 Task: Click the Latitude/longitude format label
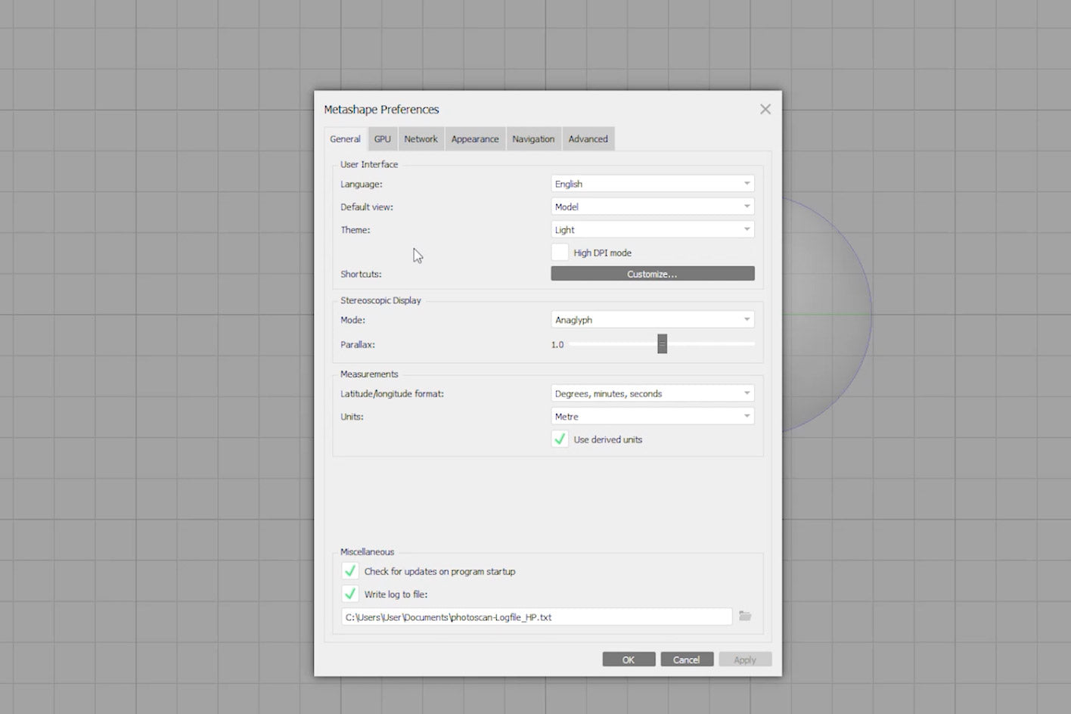click(392, 394)
